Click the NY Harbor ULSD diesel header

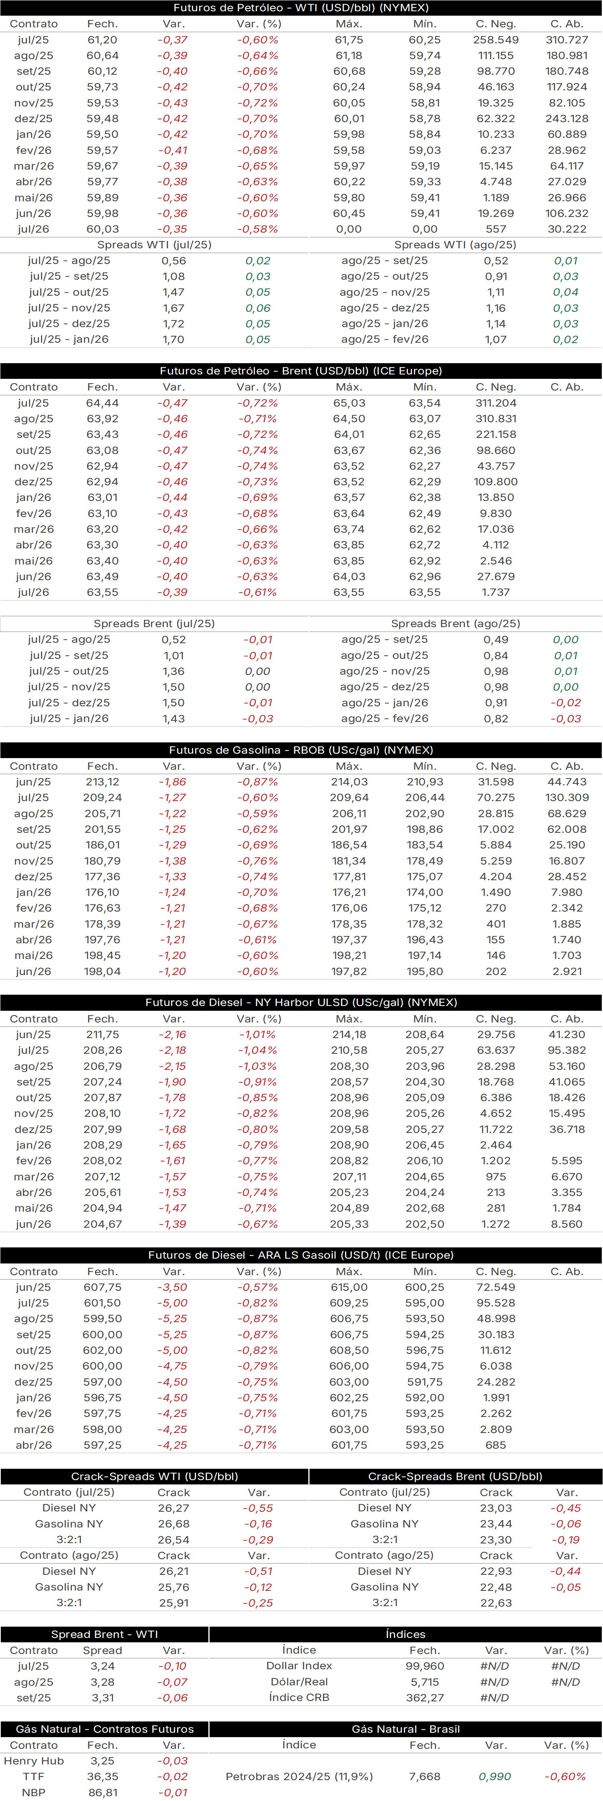coord(301,1003)
